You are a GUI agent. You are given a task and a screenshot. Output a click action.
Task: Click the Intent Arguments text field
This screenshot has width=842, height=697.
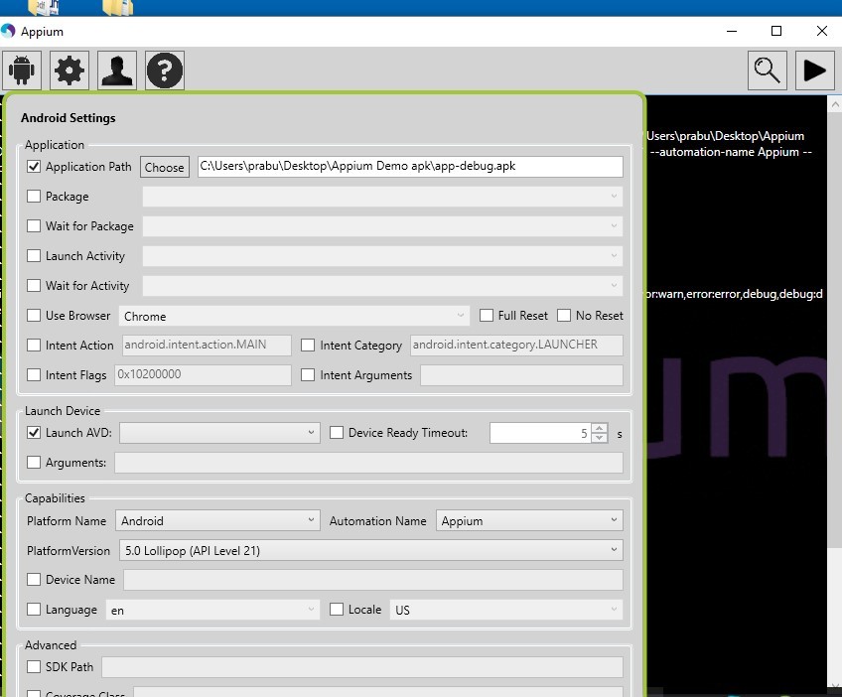(521, 375)
